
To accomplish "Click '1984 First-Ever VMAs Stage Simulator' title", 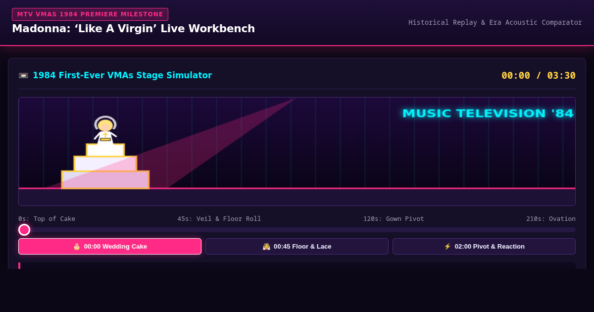I will click(122, 75).
